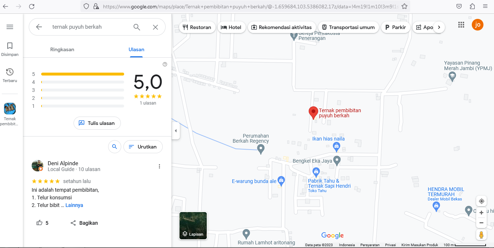Filter map by Restoran
The image size is (494, 248).
pos(197,27)
